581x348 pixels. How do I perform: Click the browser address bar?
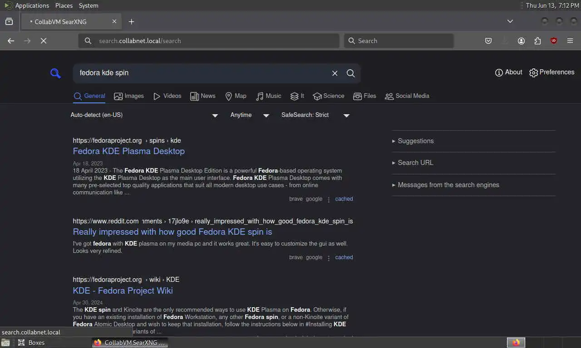click(209, 41)
